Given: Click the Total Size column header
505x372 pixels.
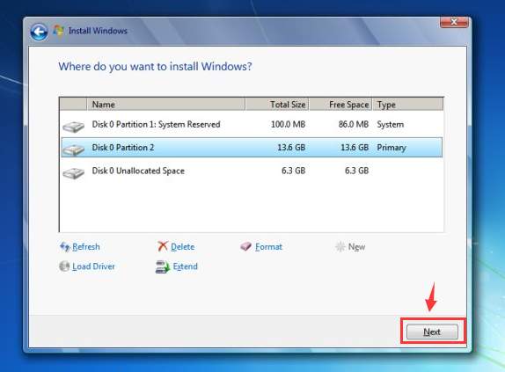Looking at the screenshot, I should (277, 105).
